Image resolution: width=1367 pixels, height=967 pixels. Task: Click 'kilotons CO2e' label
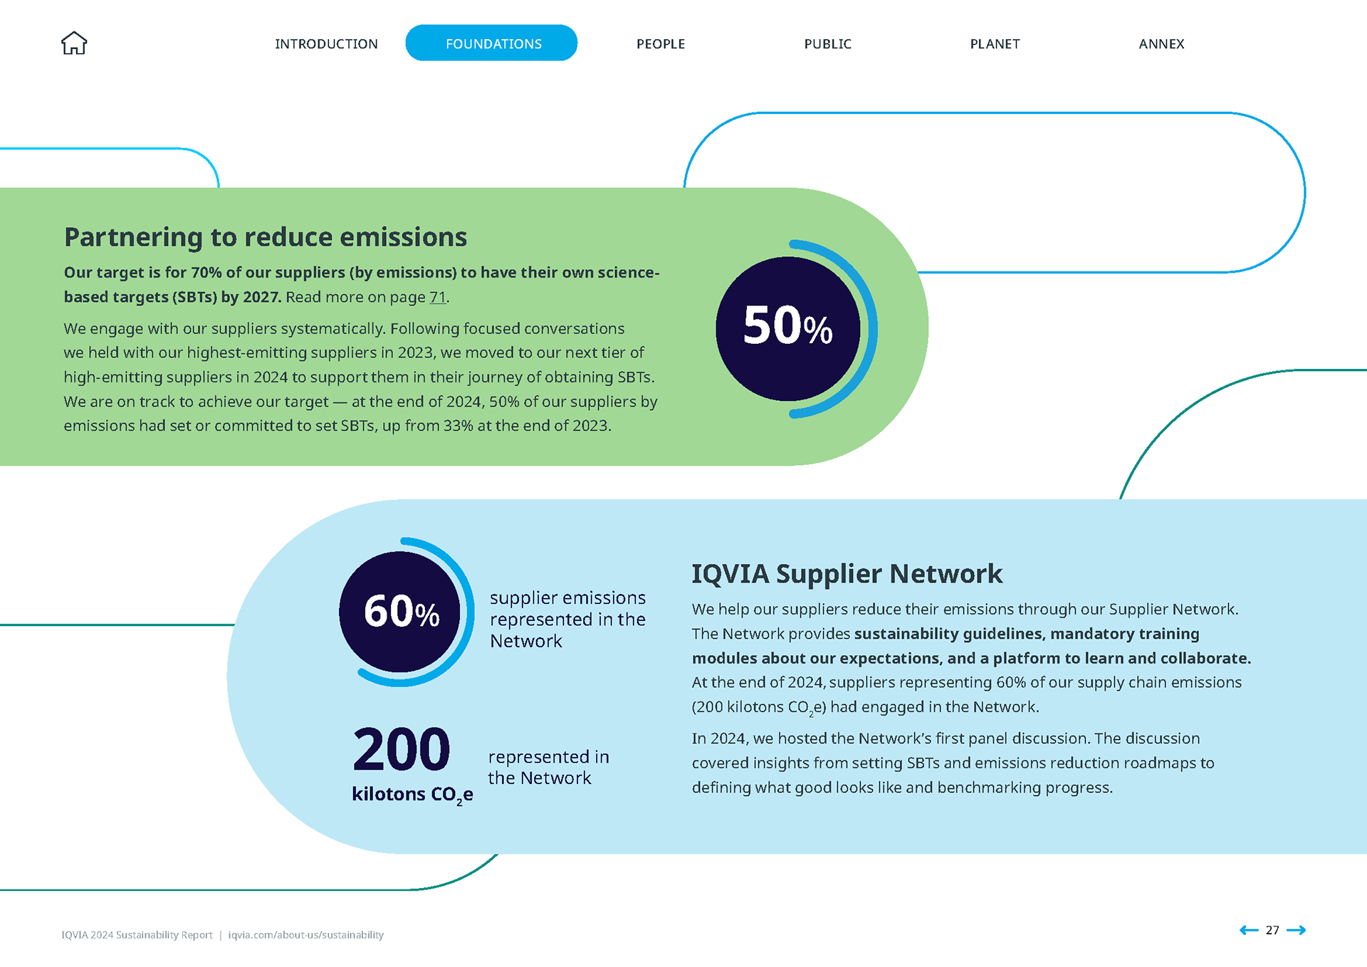coord(412,795)
